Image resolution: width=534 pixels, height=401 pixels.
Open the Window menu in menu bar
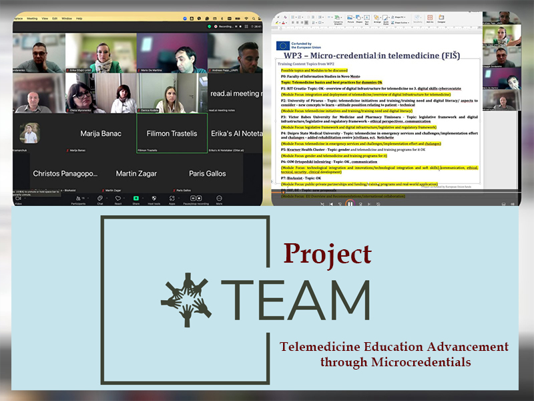tap(67, 18)
